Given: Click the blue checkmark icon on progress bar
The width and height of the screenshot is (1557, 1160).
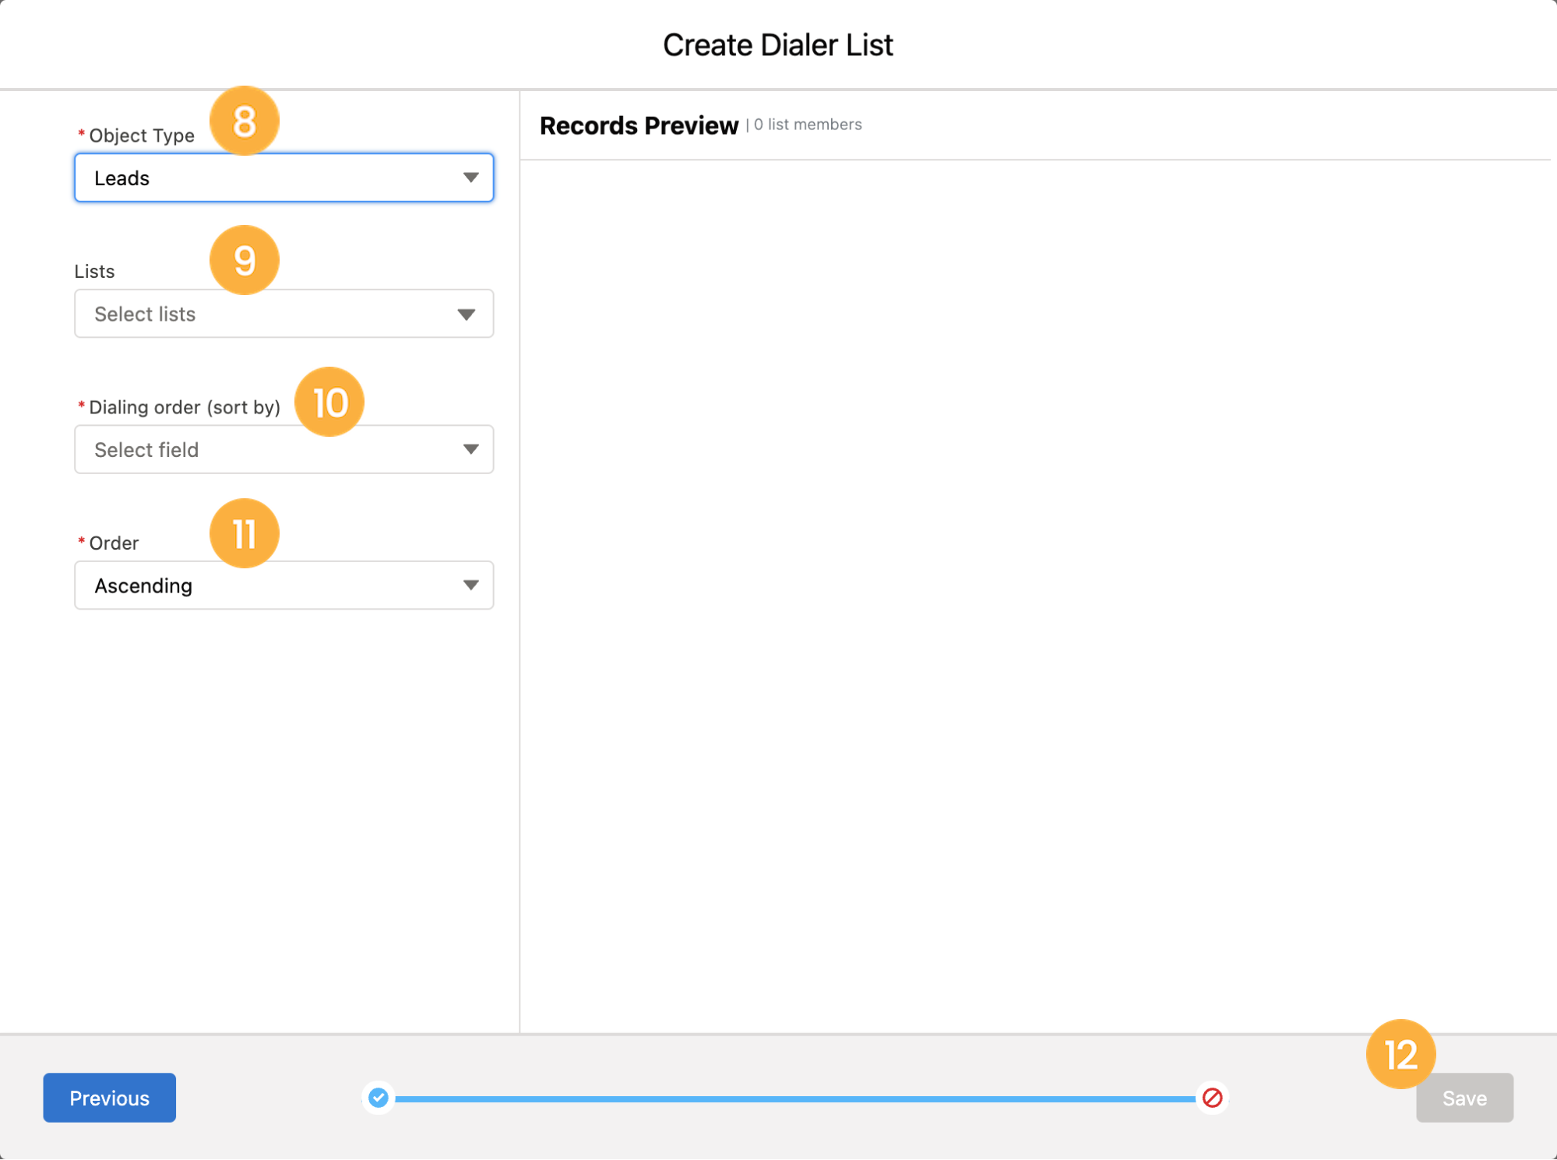Looking at the screenshot, I should click(x=379, y=1098).
